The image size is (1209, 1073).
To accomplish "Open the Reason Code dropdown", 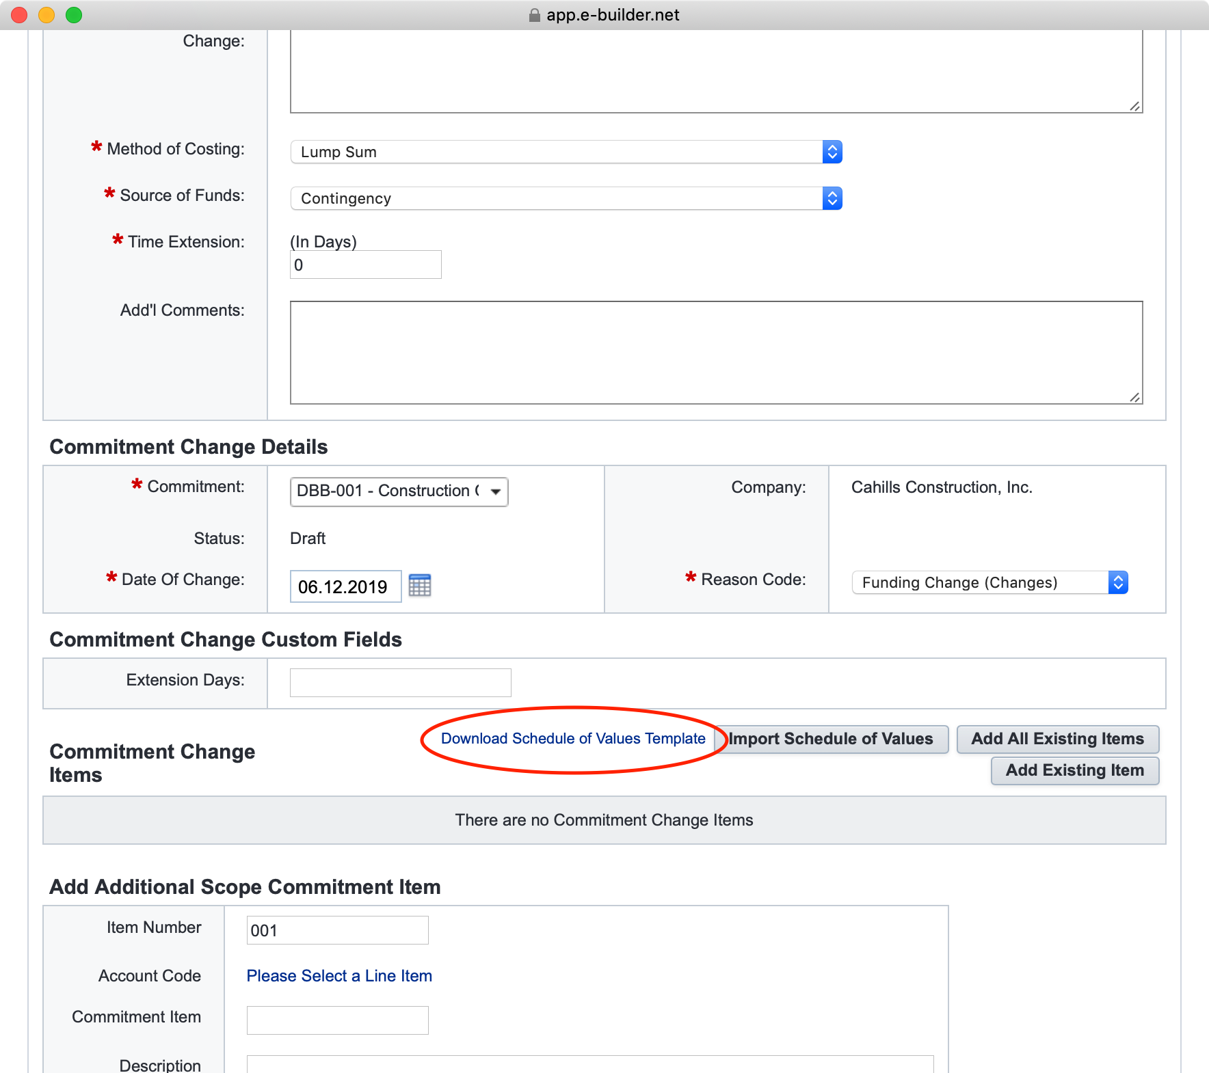I will pyautogui.click(x=989, y=582).
